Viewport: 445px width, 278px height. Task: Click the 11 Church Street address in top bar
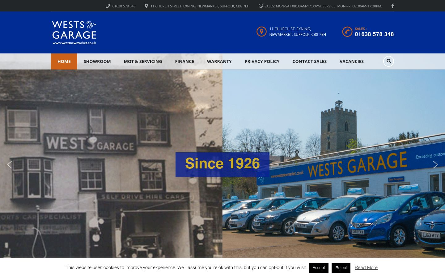pos(200,6)
